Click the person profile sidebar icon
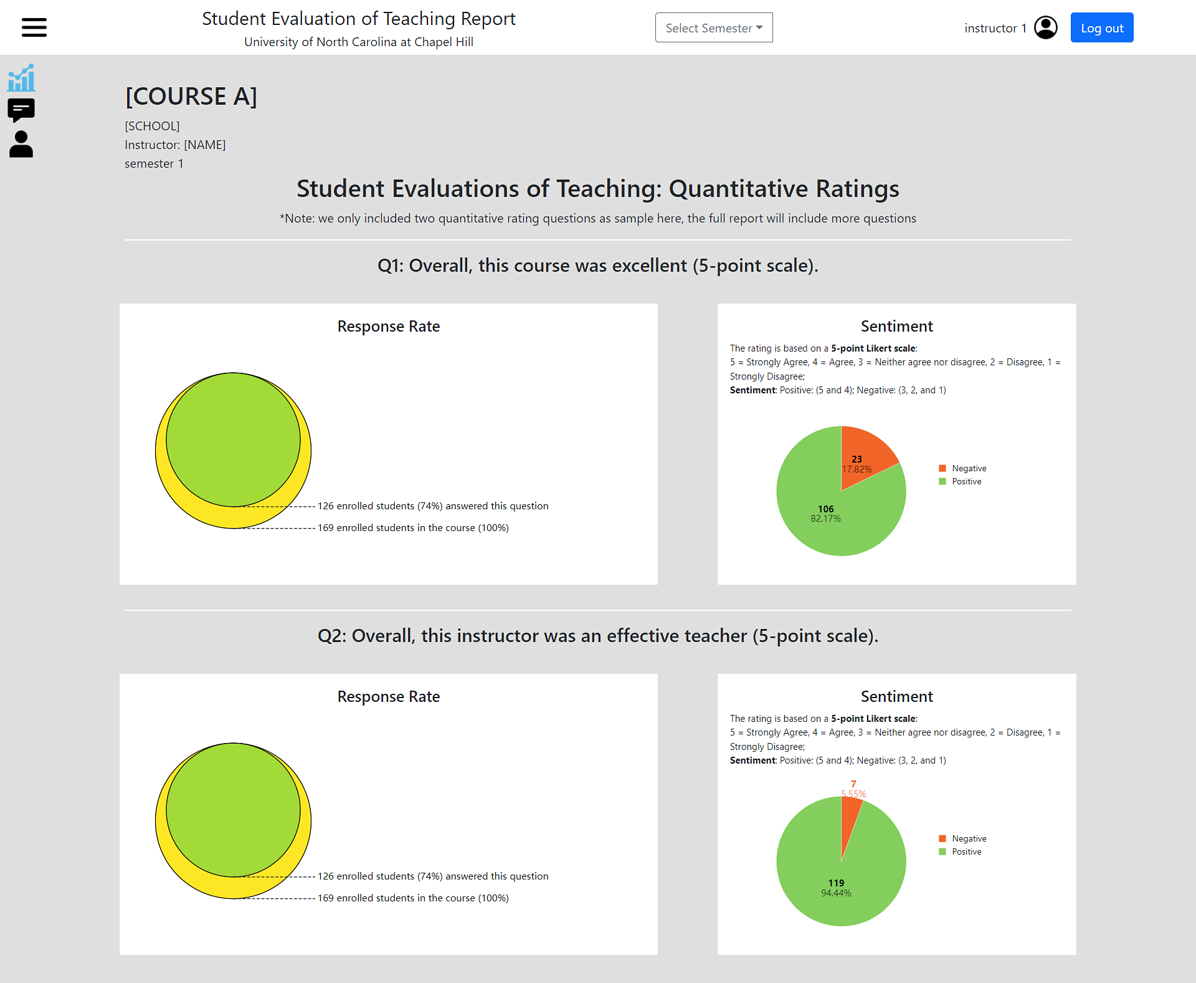 pyautogui.click(x=21, y=144)
